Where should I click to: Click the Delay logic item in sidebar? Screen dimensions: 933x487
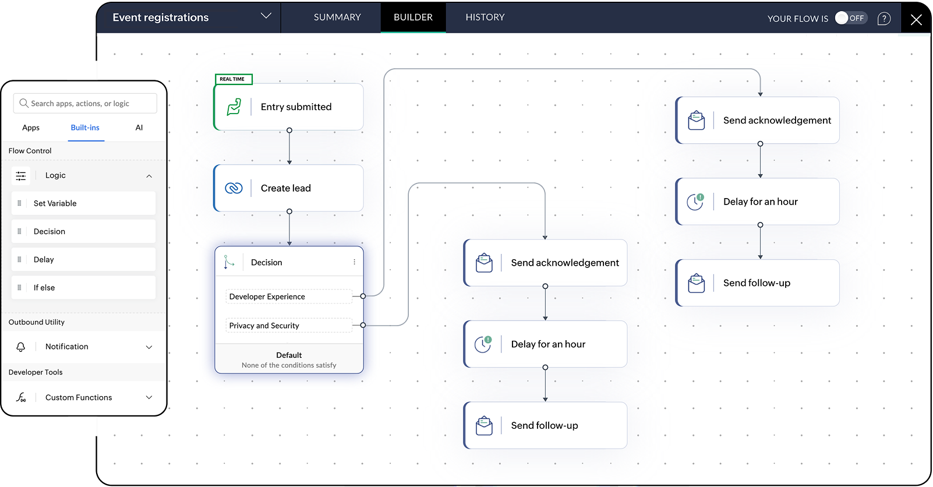[84, 259]
